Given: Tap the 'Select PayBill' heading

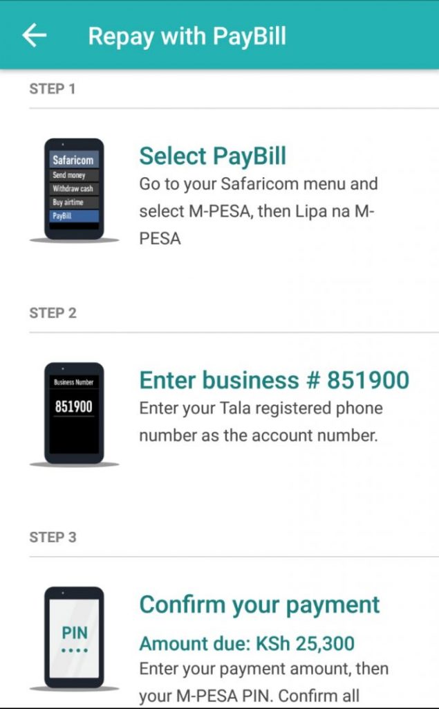Looking at the screenshot, I should point(212,156).
